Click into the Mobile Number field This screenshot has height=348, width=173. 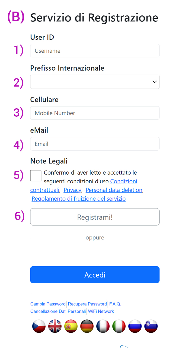95,113
